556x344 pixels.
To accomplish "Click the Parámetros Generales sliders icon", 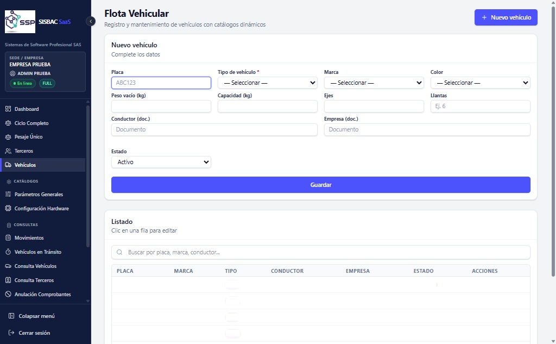I will (x=8, y=194).
